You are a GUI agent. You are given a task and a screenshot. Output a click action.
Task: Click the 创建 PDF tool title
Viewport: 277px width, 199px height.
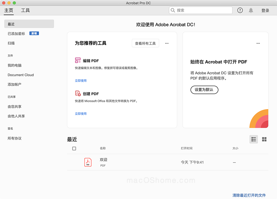pos(91,94)
